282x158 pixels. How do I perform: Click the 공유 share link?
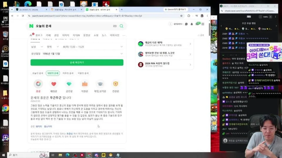[201, 35]
